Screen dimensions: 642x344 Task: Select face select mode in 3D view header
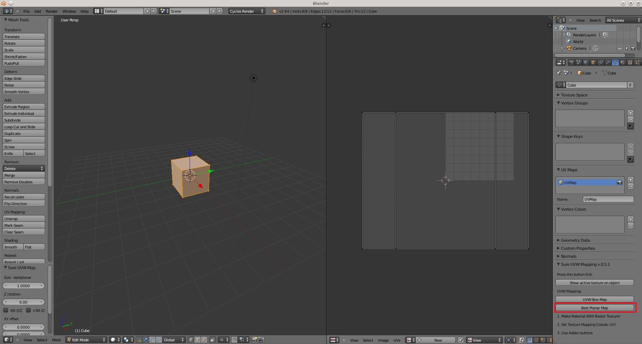(x=204, y=340)
